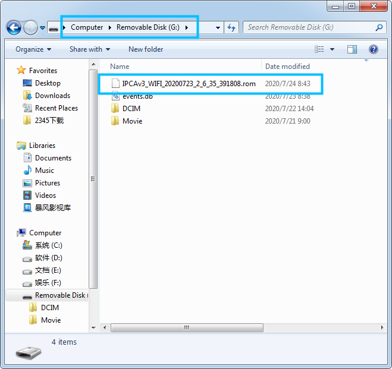Select the IPCAv3_WIFI_20200723_2_6_35_391808.rom file
392x369 pixels.
189,84
